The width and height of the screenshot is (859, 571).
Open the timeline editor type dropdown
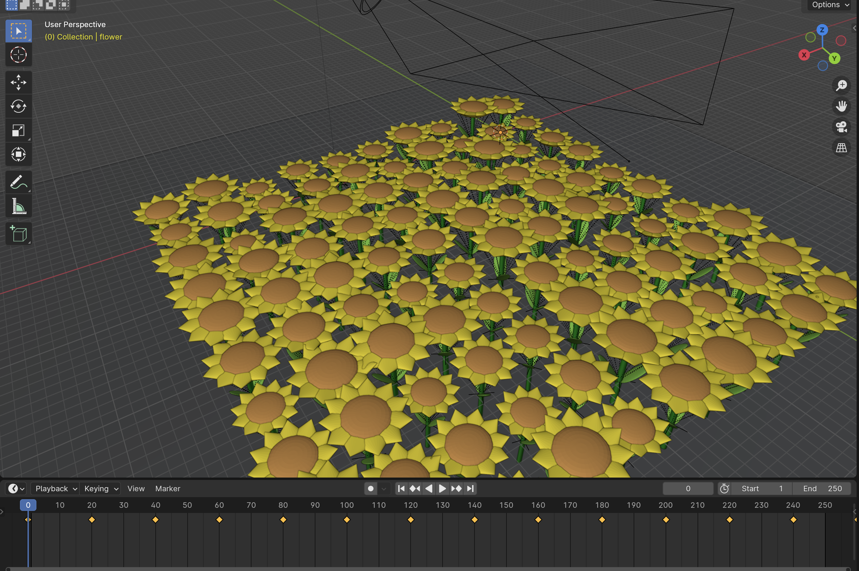(x=16, y=488)
